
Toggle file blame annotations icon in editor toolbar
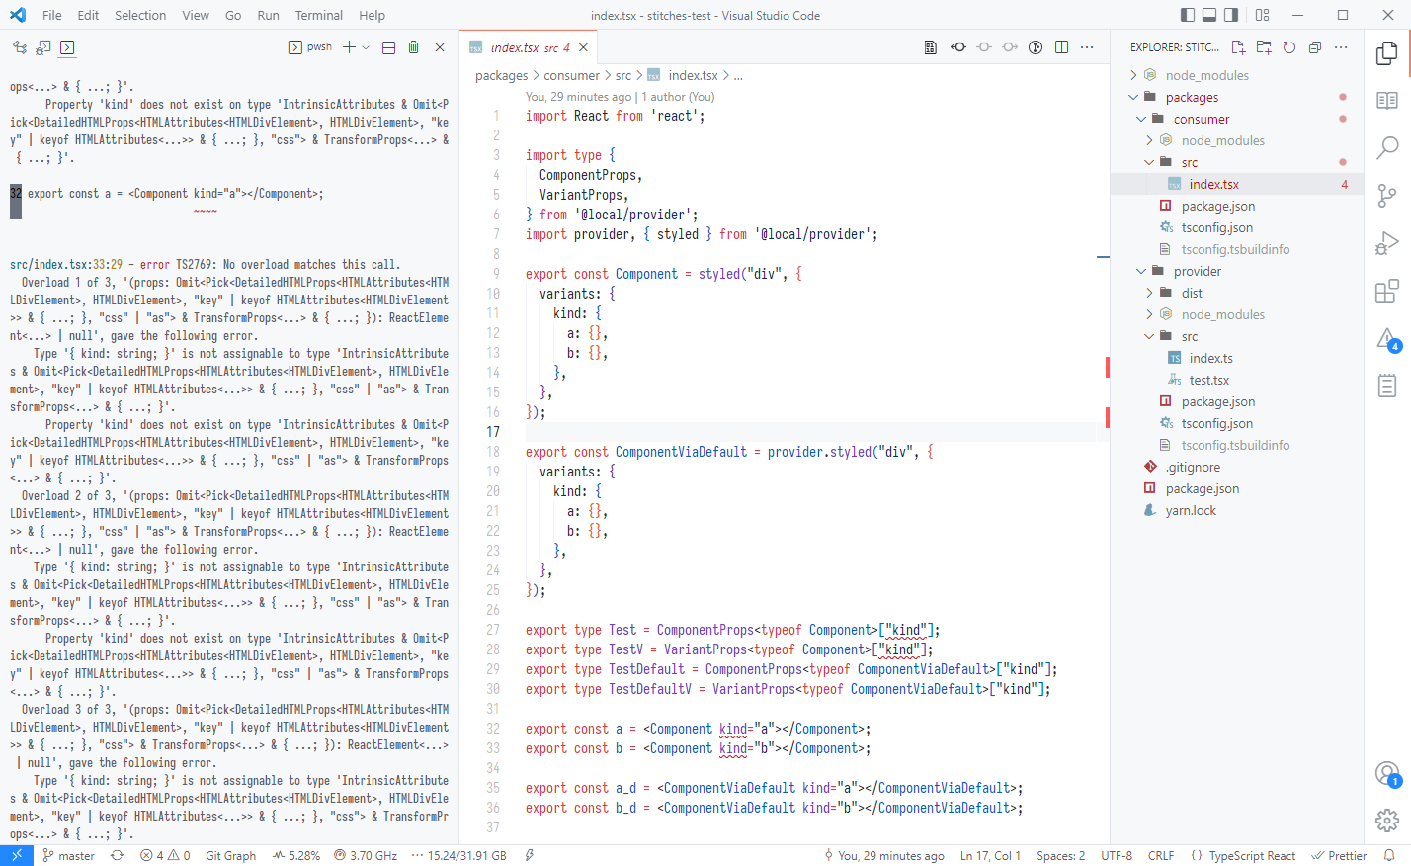coord(1036,47)
